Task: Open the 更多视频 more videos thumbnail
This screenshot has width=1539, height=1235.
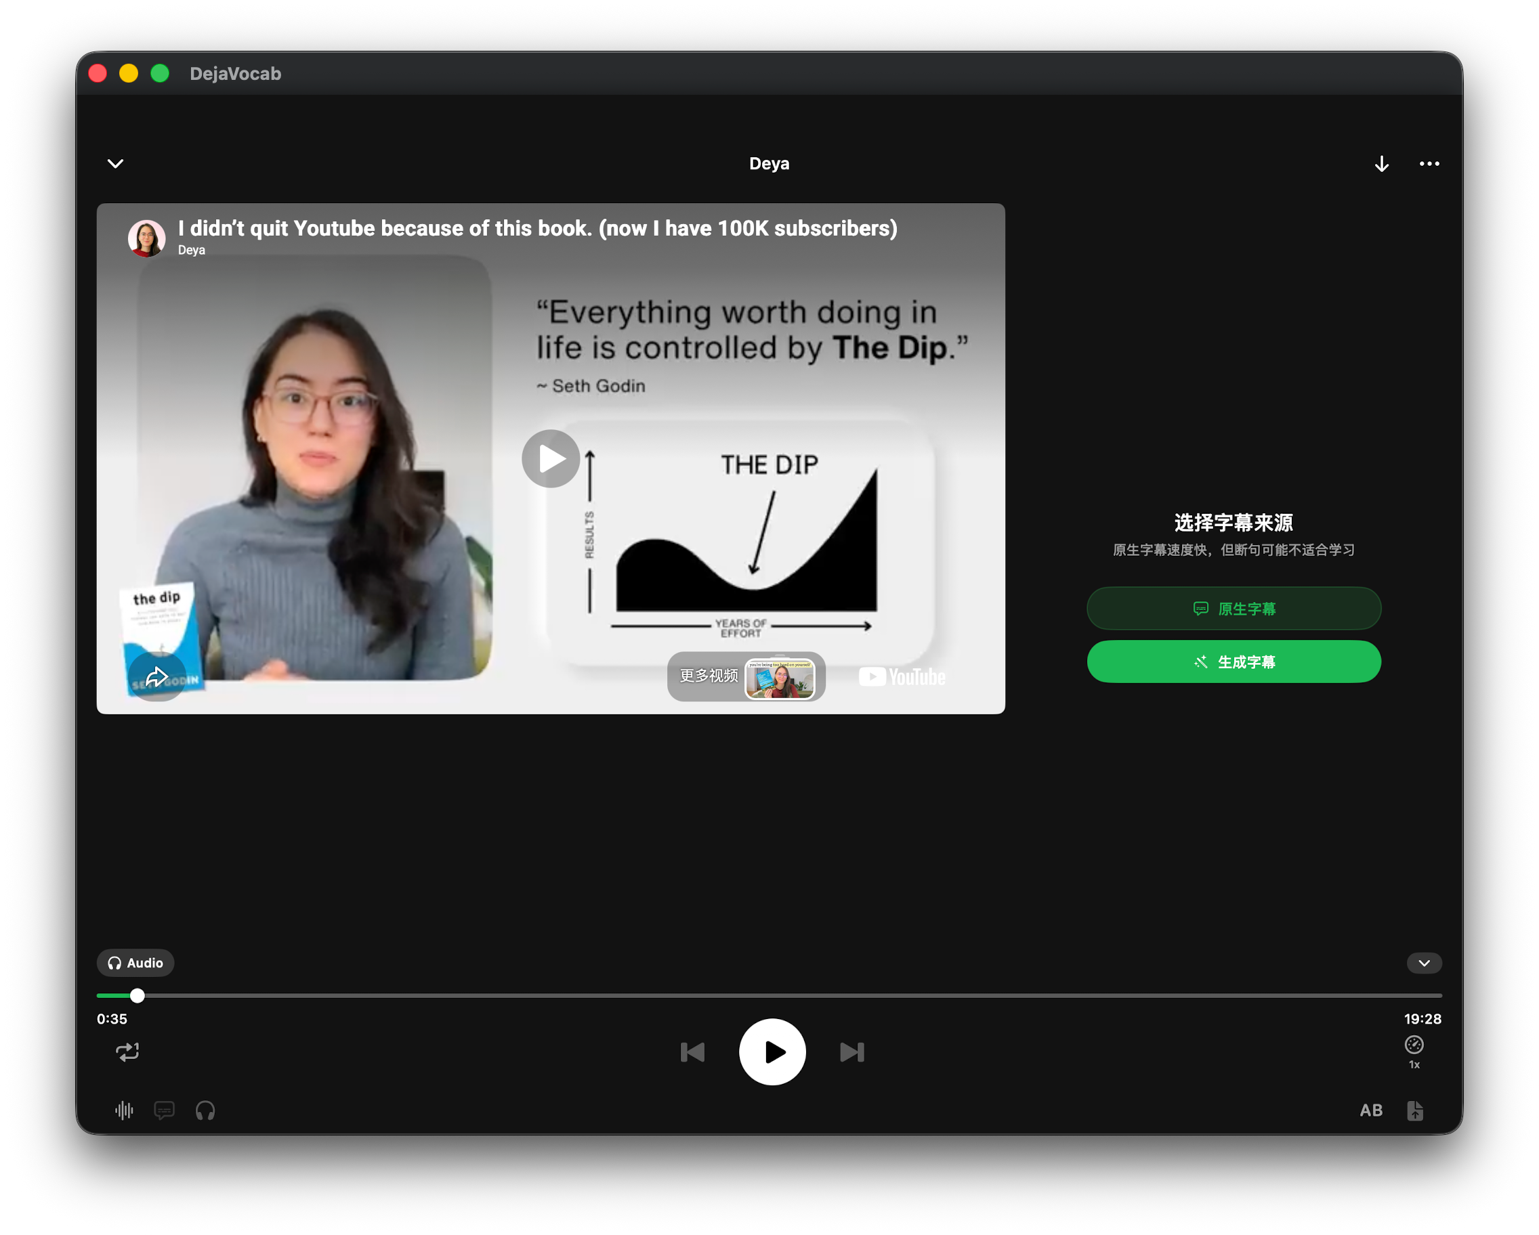Action: pyautogui.click(x=746, y=676)
